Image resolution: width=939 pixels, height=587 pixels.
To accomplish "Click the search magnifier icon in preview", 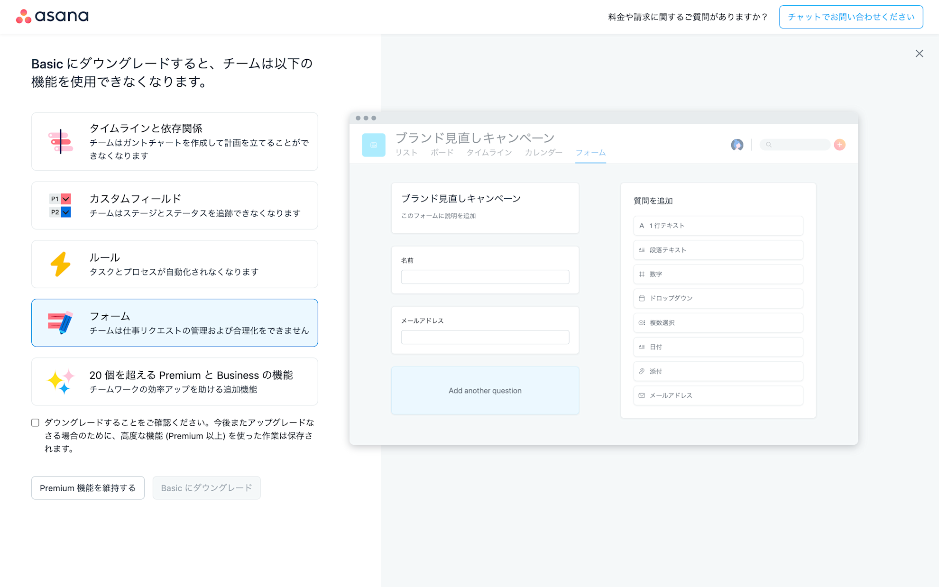I will click(769, 145).
